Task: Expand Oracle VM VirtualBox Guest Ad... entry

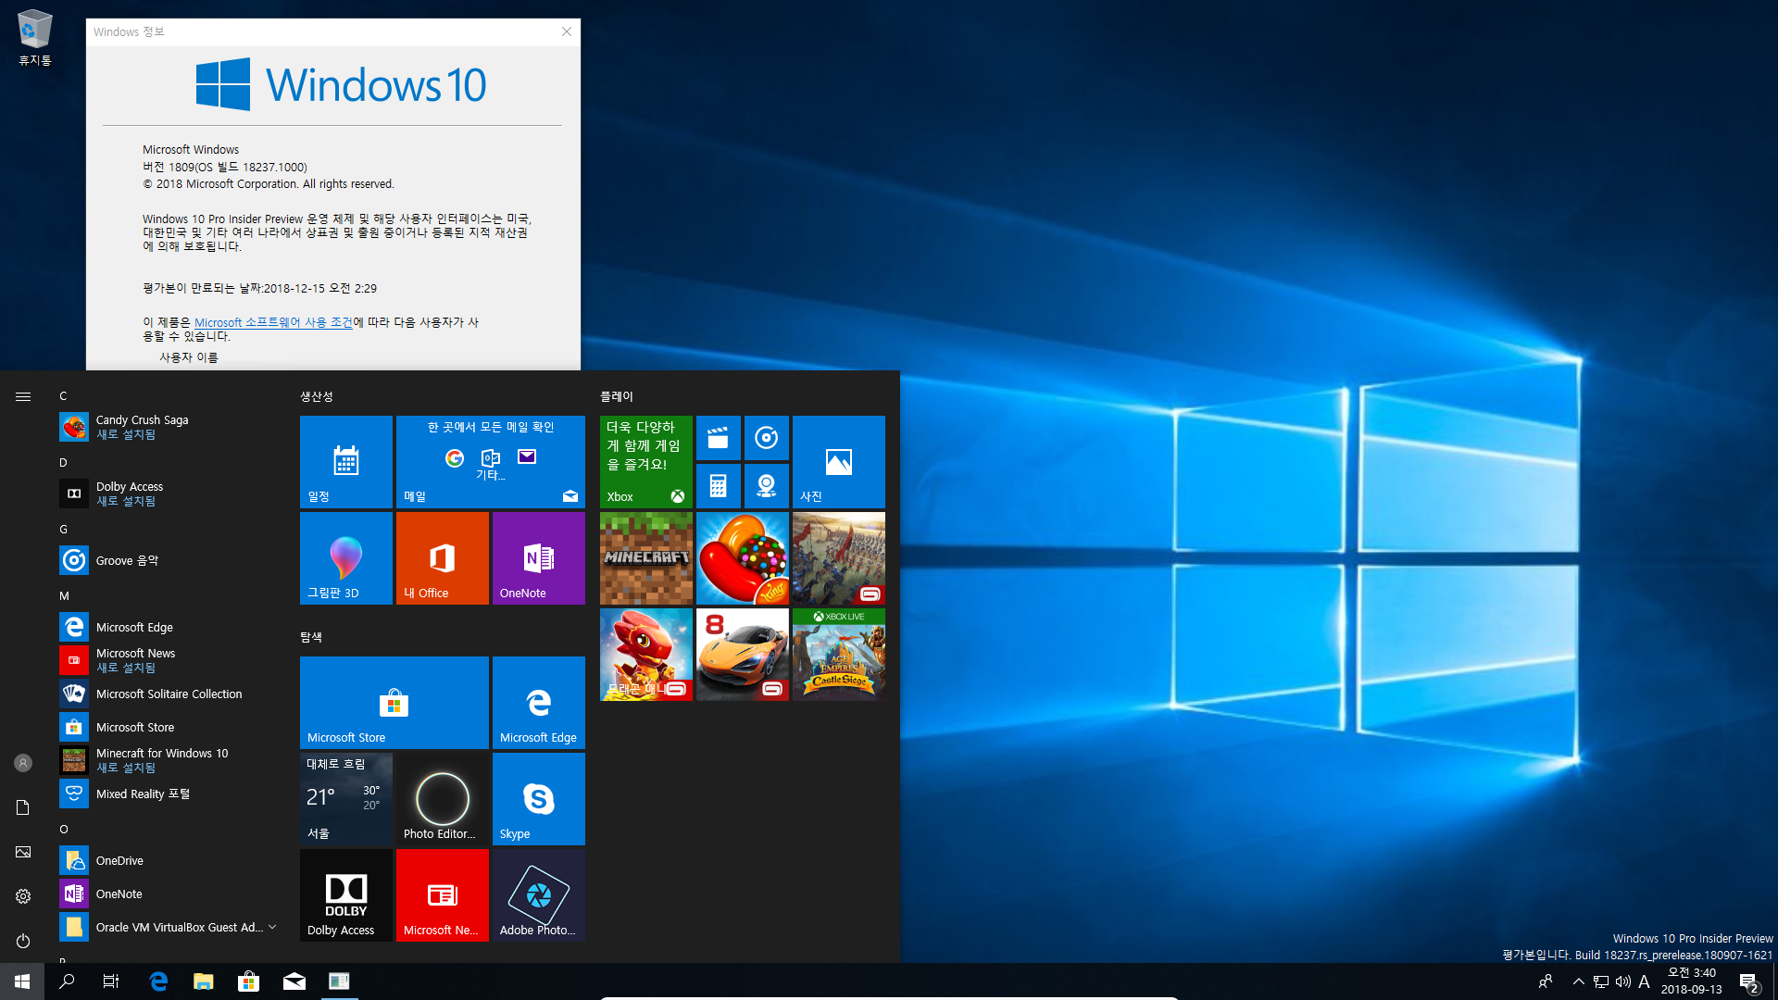Action: click(x=275, y=927)
